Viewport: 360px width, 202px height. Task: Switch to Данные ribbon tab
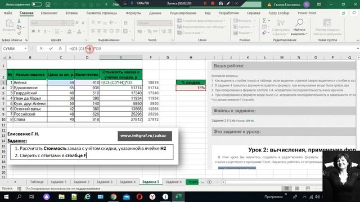pos(155,13)
